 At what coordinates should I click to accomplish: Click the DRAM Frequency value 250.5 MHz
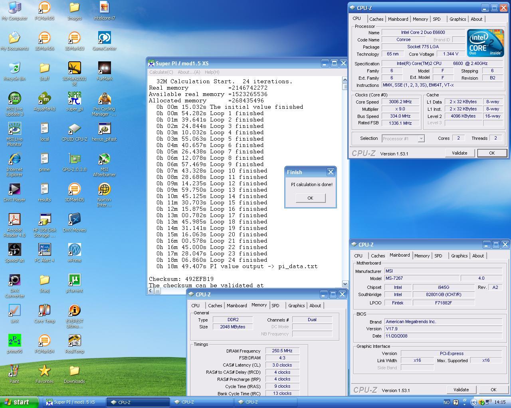[x=282, y=351]
